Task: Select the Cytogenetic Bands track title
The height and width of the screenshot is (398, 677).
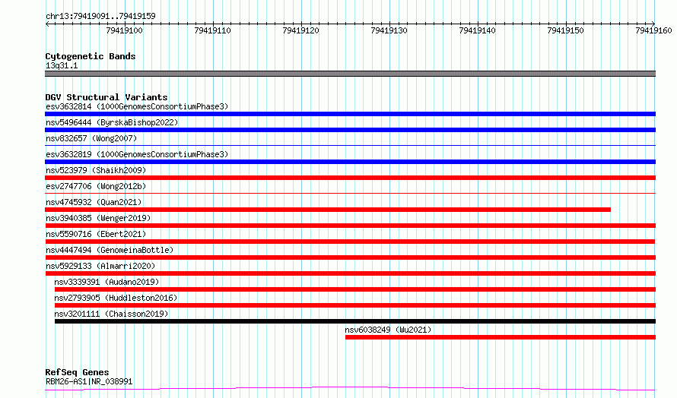Action: pyautogui.click(x=91, y=56)
